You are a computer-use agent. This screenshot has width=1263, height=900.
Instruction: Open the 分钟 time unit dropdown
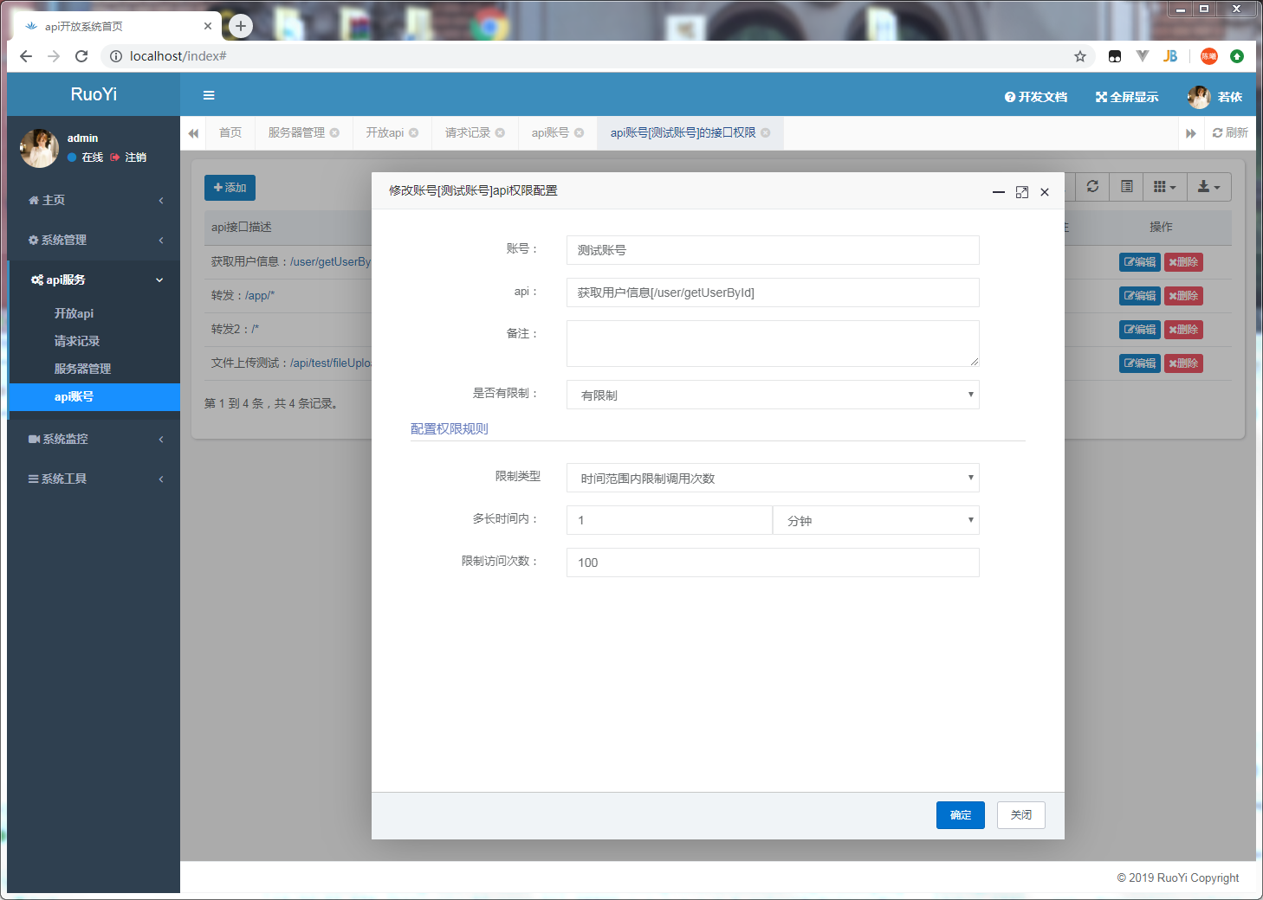(876, 519)
